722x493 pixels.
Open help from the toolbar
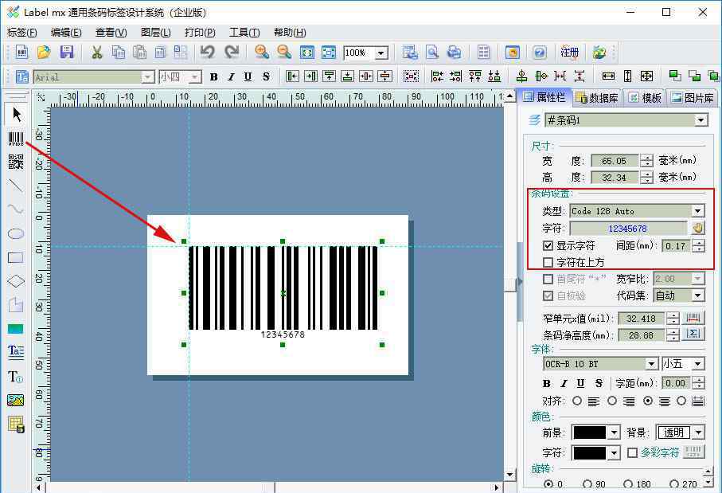(540, 52)
